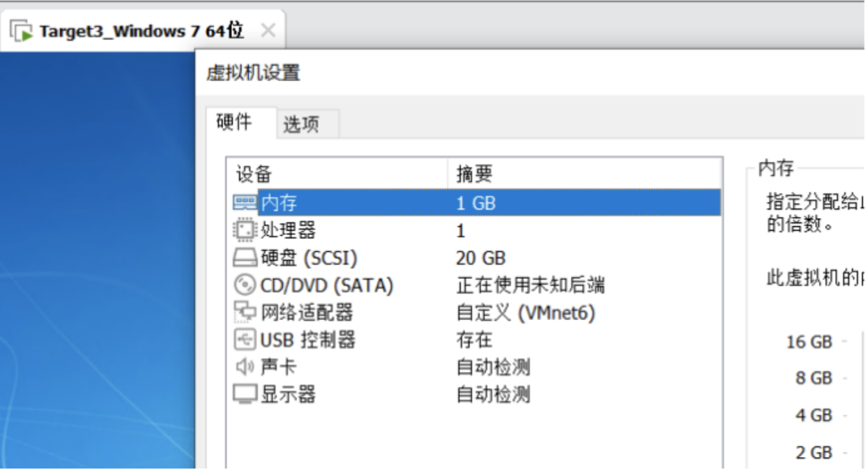The width and height of the screenshot is (867, 474).
Task: Open the 选项 tab
Action: 301,124
